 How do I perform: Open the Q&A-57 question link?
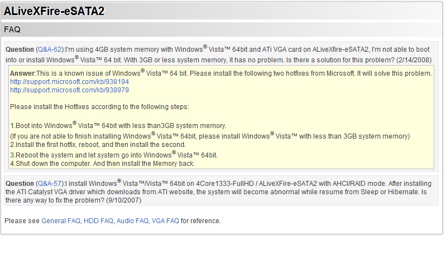50,184
